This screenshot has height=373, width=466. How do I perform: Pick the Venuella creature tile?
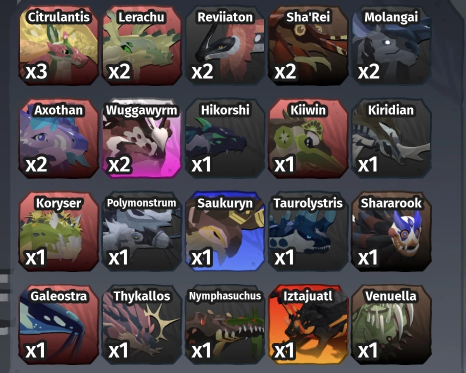[391, 324]
